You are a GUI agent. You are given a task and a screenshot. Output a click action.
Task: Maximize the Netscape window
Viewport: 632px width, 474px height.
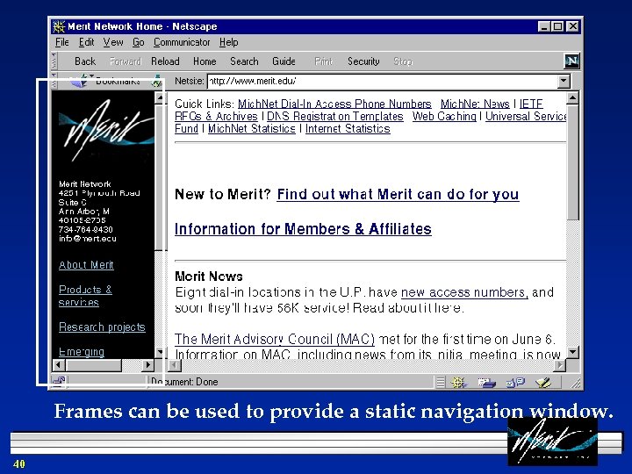click(558, 26)
